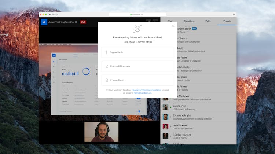The width and height of the screenshot is (275, 154).
Task: Open the Questions tab
Action: (x=189, y=21)
